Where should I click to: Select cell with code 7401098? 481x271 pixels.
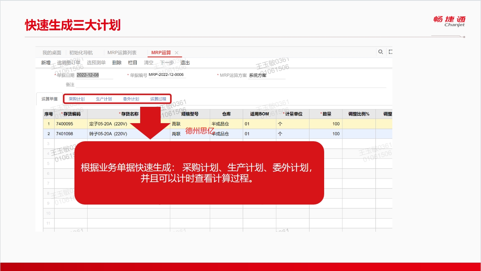point(71,134)
